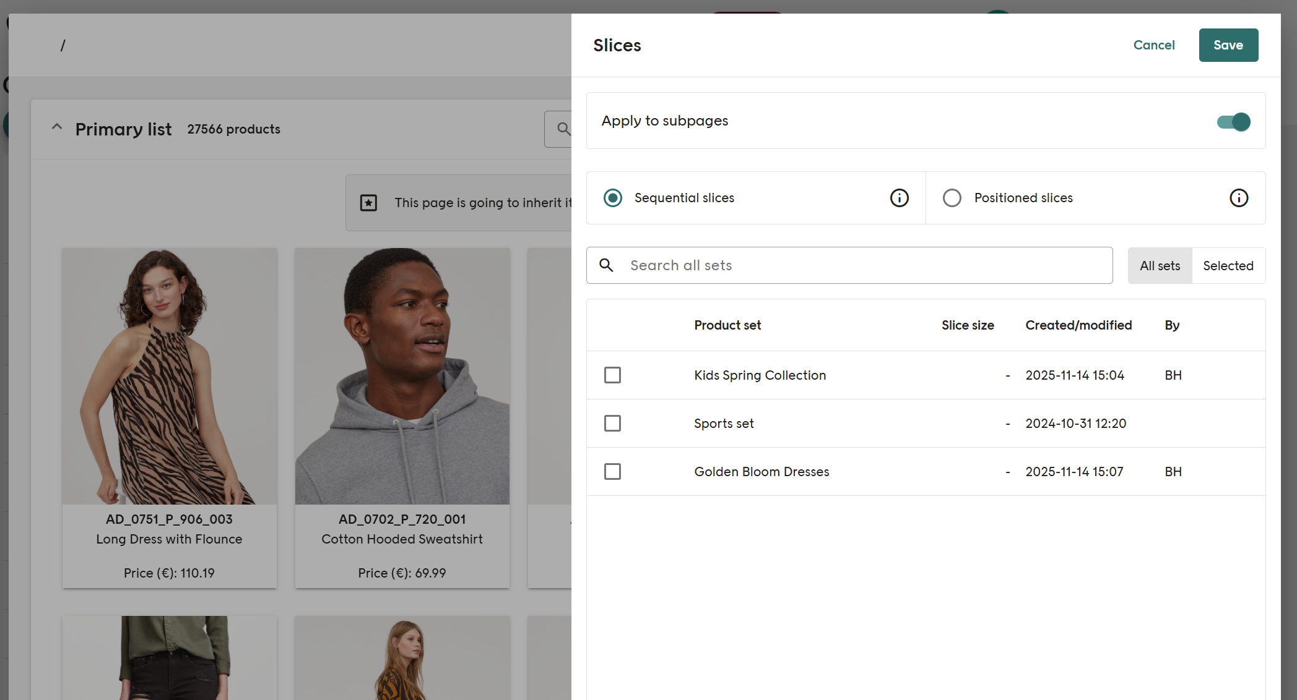
Task: Switch to the Selected tab
Action: (x=1228, y=266)
